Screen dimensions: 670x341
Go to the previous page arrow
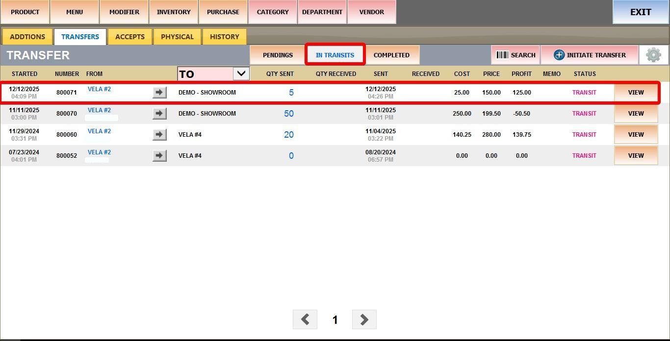pyautogui.click(x=305, y=319)
